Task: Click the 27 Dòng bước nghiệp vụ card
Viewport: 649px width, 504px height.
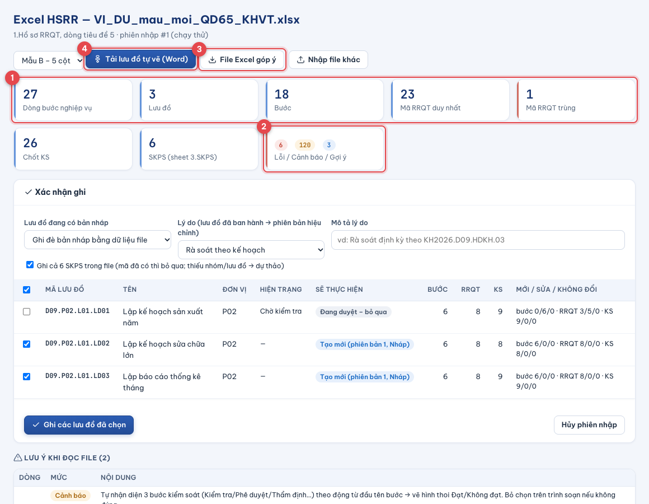Action: (x=73, y=100)
